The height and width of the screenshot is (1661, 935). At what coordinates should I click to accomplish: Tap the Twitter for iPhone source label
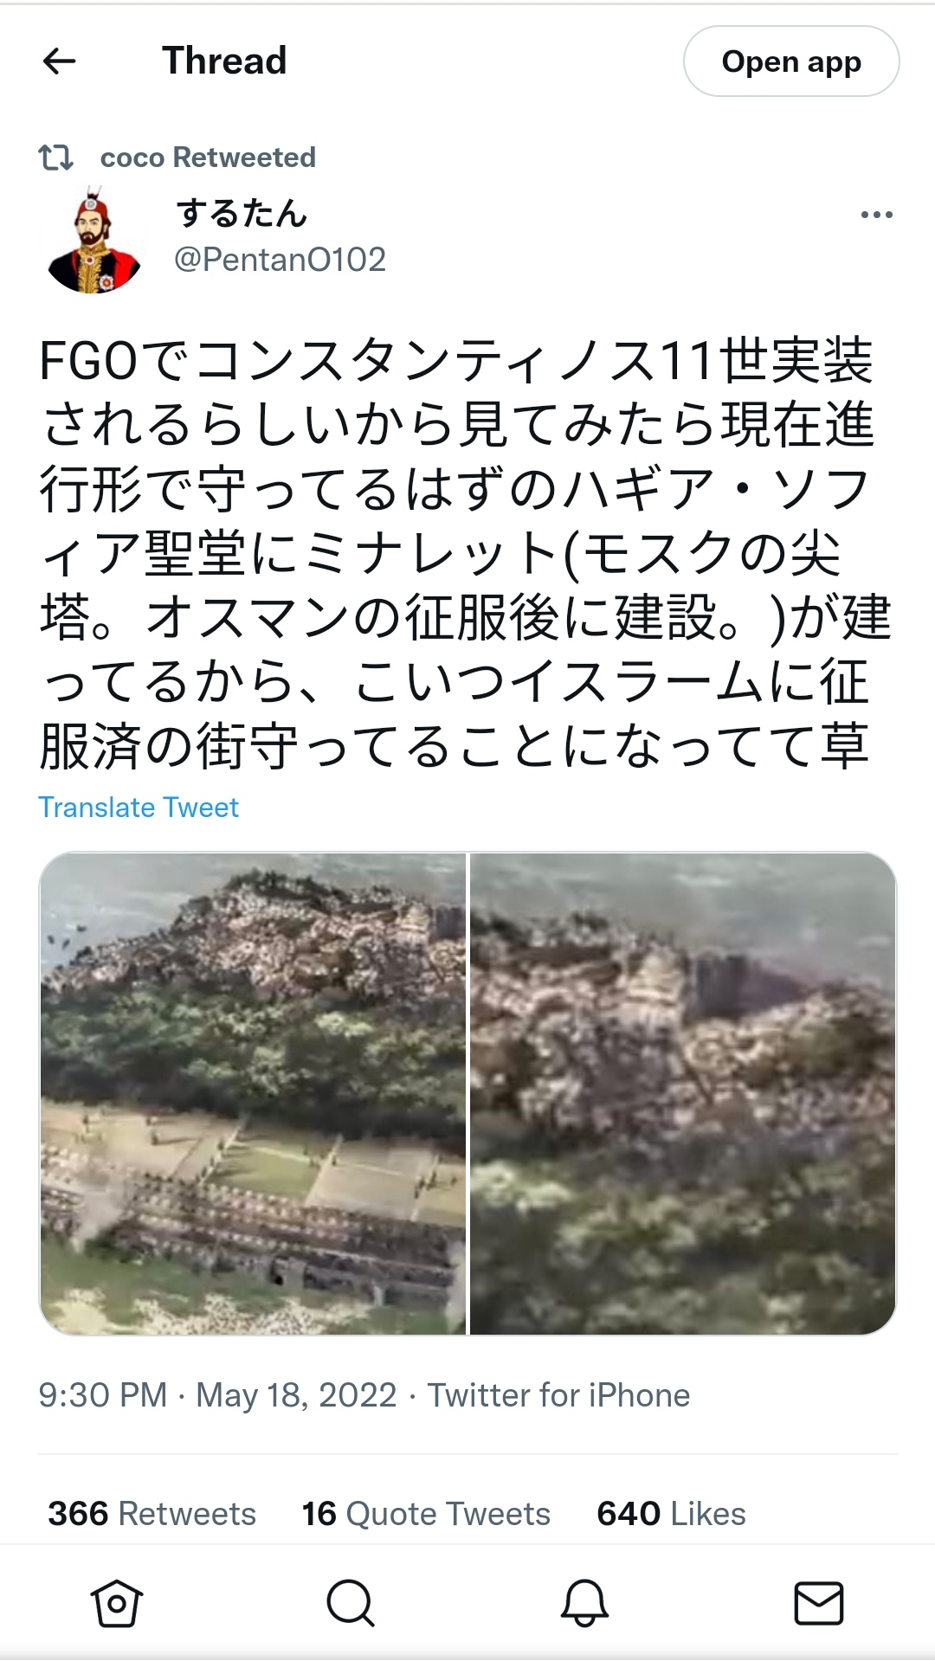tap(558, 1395)
